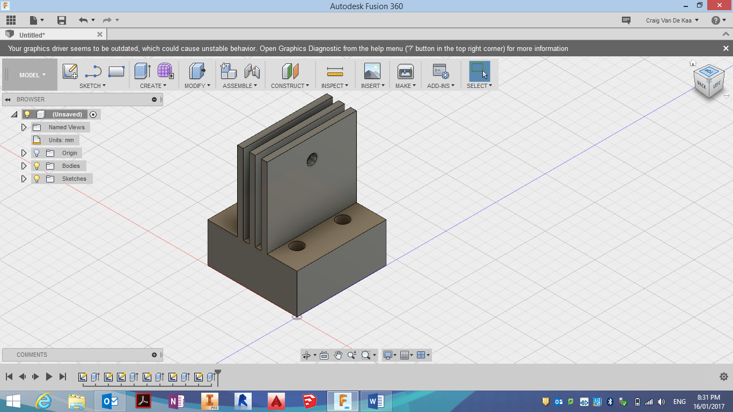Toggle visibility bulb of (Unsaved) component
Image resolution: width=733 pixels, height=412 pixels.
tap(27, 114)
